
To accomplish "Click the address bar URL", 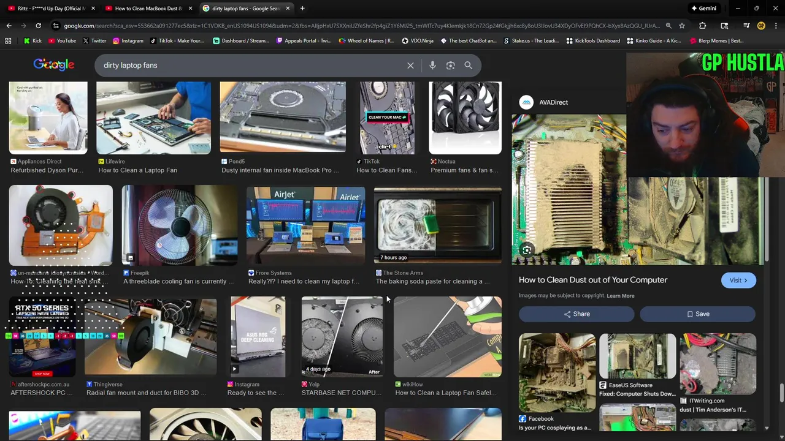I will [362, 26].
